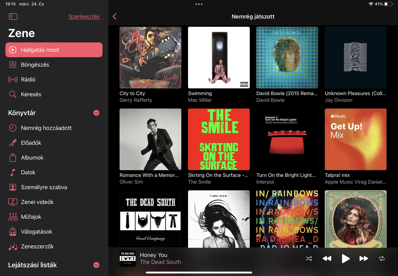Open Rádió section
Image resolution: width=398 pixels, height=276 pixels.
pos(54,80)
